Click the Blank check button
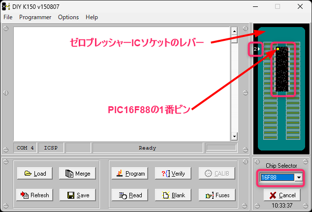 pyautogui.click(x=173, y=195)
